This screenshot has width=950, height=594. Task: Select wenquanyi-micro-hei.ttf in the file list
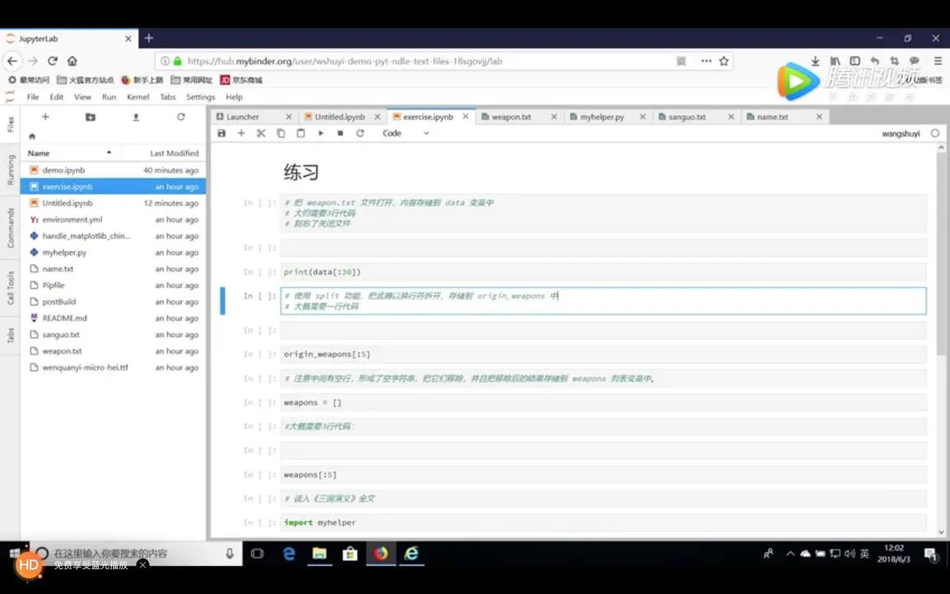[x=113, y=367]
